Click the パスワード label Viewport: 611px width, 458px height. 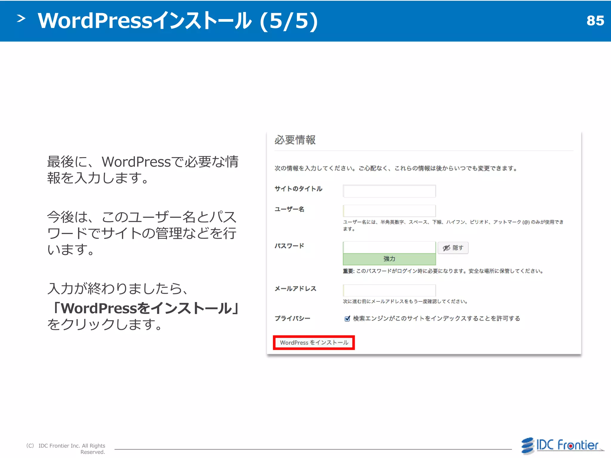[x=289, y=246]
